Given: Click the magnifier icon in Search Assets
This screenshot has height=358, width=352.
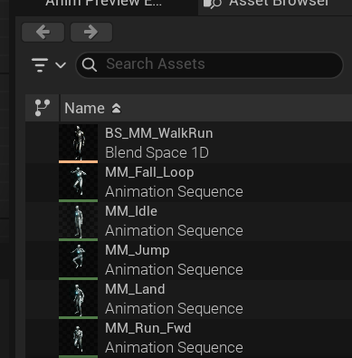Looking at the screenshot, I should pyautogui.click(x=90, y=64).
